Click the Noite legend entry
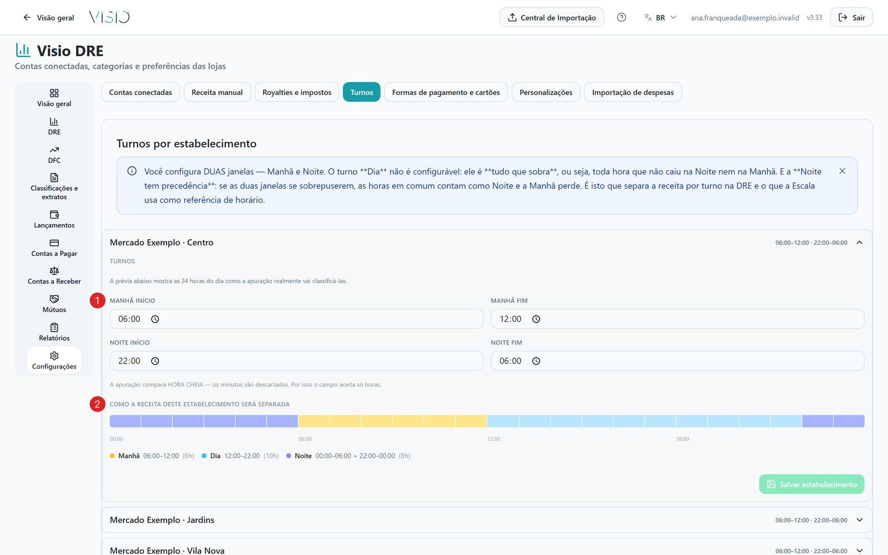 pyautogui.click(x=348, y=456)
